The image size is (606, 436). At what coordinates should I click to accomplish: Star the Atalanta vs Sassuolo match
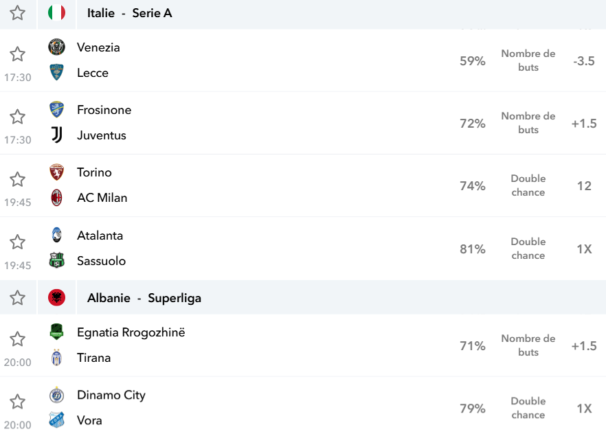coord(17,242)
